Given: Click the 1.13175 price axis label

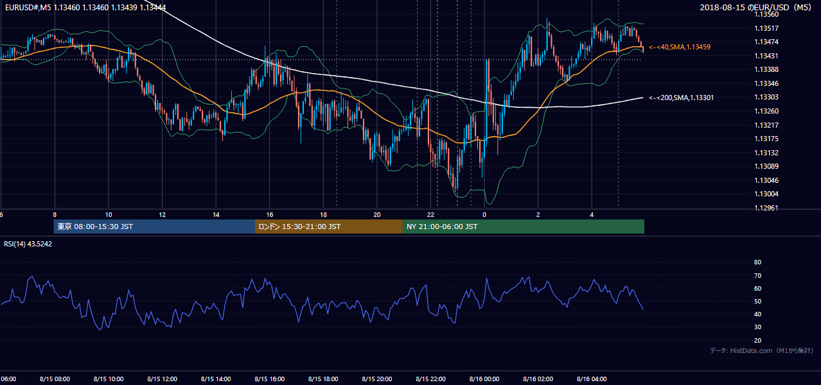Looking at the screenshot, I should pos(766,139).
